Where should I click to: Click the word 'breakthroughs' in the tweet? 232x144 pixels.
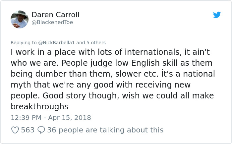[x=39, y=107]
